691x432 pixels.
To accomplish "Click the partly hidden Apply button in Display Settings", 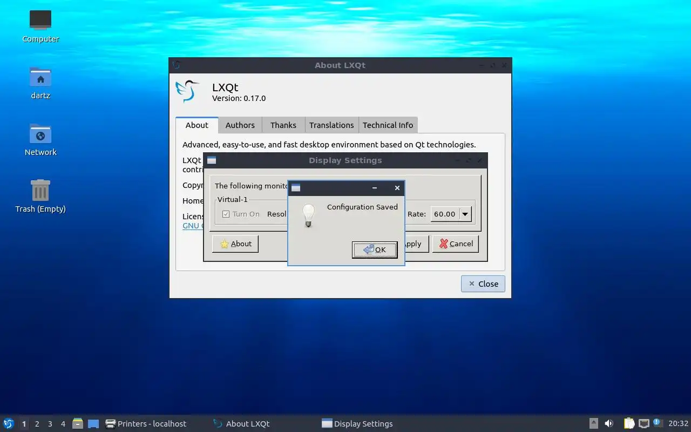I will coord(416,244).
